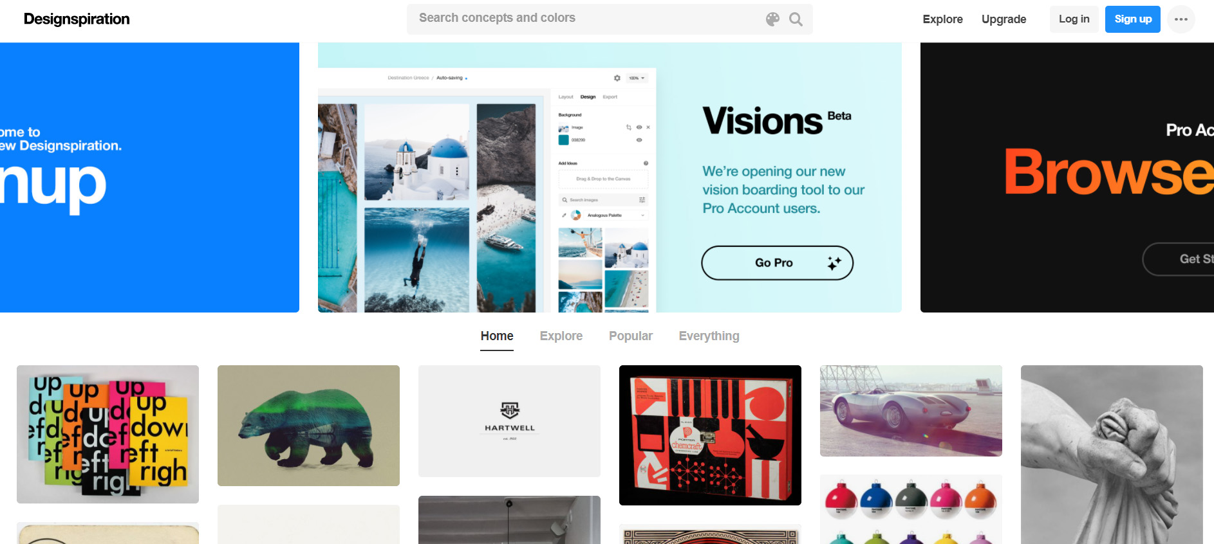
Task: Open the three-dots more menu
Action: (1181, 19)
